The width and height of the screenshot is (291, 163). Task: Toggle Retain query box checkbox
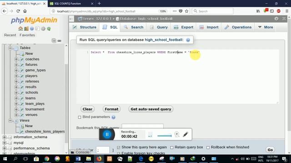pyautogui.click(x=172, y=148)
